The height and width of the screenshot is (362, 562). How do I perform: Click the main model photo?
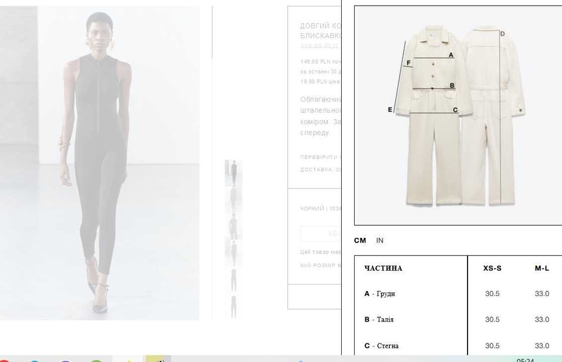tap(99, 163)
